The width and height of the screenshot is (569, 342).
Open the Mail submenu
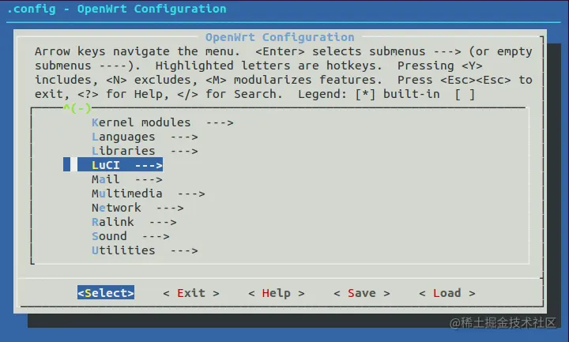pos(127,179)
